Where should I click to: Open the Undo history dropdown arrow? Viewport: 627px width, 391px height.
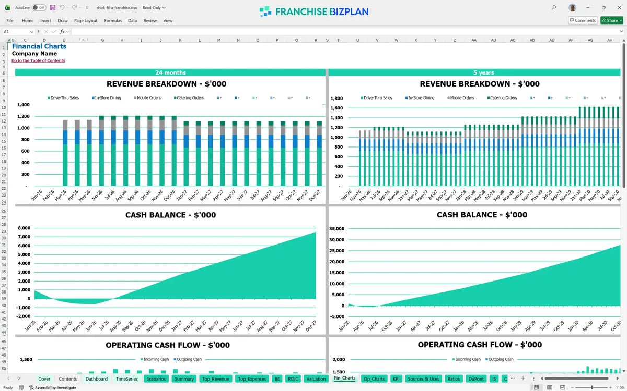pyautogui.click(x=67, y=8)
